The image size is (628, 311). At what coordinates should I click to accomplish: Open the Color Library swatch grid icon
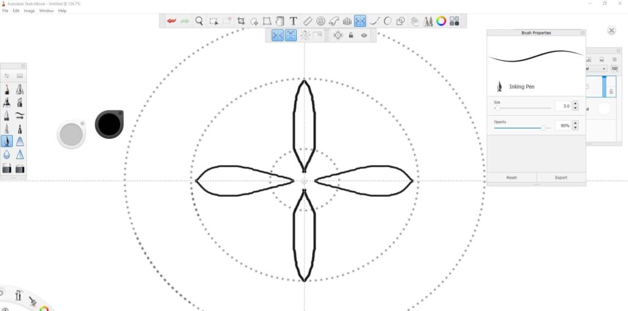454,21
